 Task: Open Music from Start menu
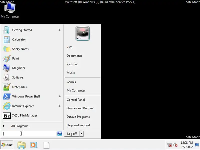click(71, 73)
